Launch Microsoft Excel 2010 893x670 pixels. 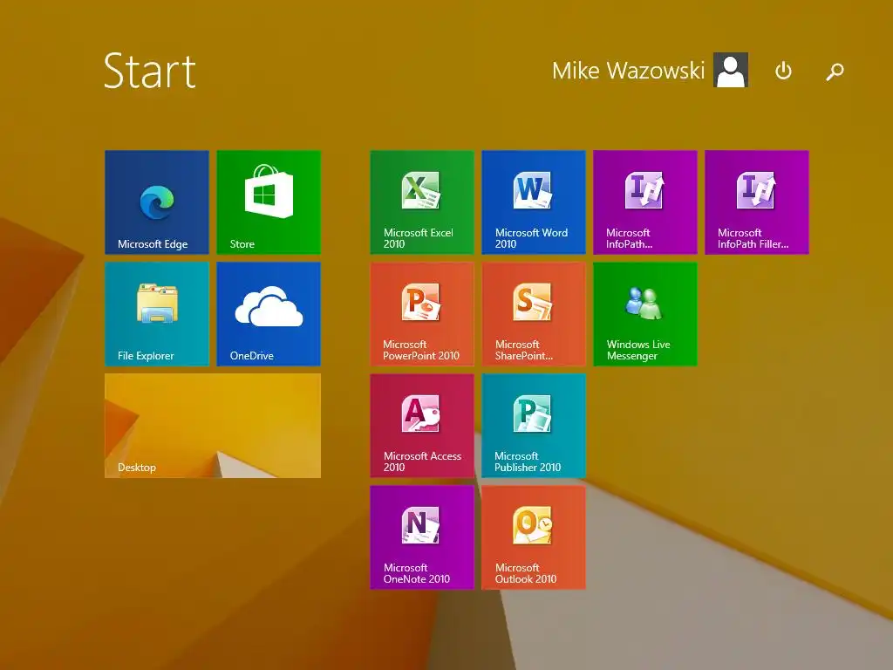[422, 202]
